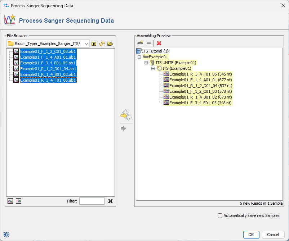Click the remove (minus) icon above the preview
Viewport: 289px width, 241px height.
coord(148,42)
